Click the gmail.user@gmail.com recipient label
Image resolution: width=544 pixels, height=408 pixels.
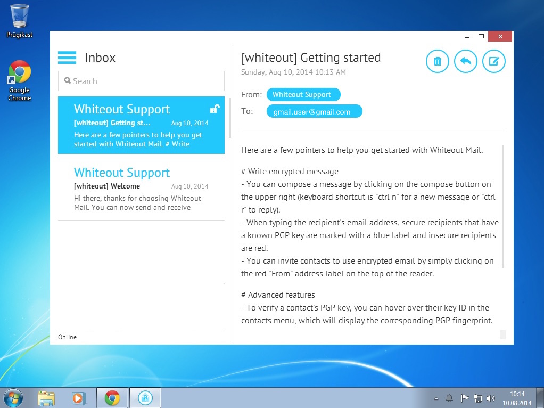[x=315, y=111]
